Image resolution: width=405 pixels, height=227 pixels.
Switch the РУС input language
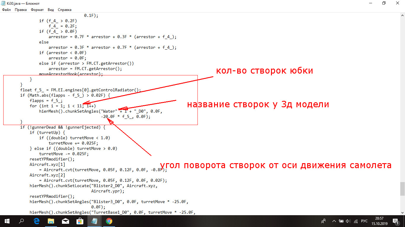(364, 221)
